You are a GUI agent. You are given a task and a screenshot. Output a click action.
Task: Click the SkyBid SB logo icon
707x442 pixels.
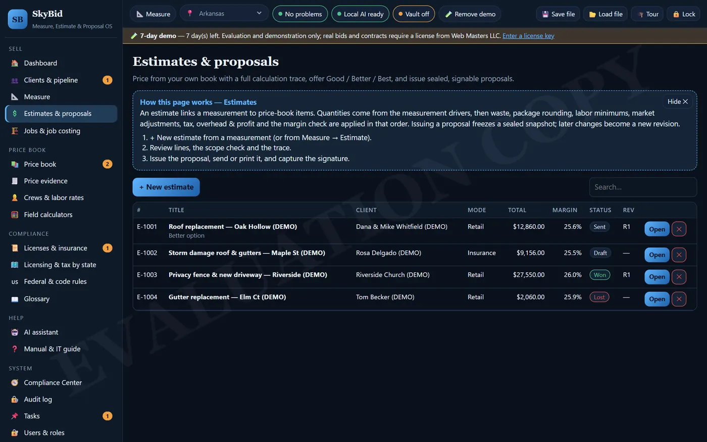click(x=18, y=19)
